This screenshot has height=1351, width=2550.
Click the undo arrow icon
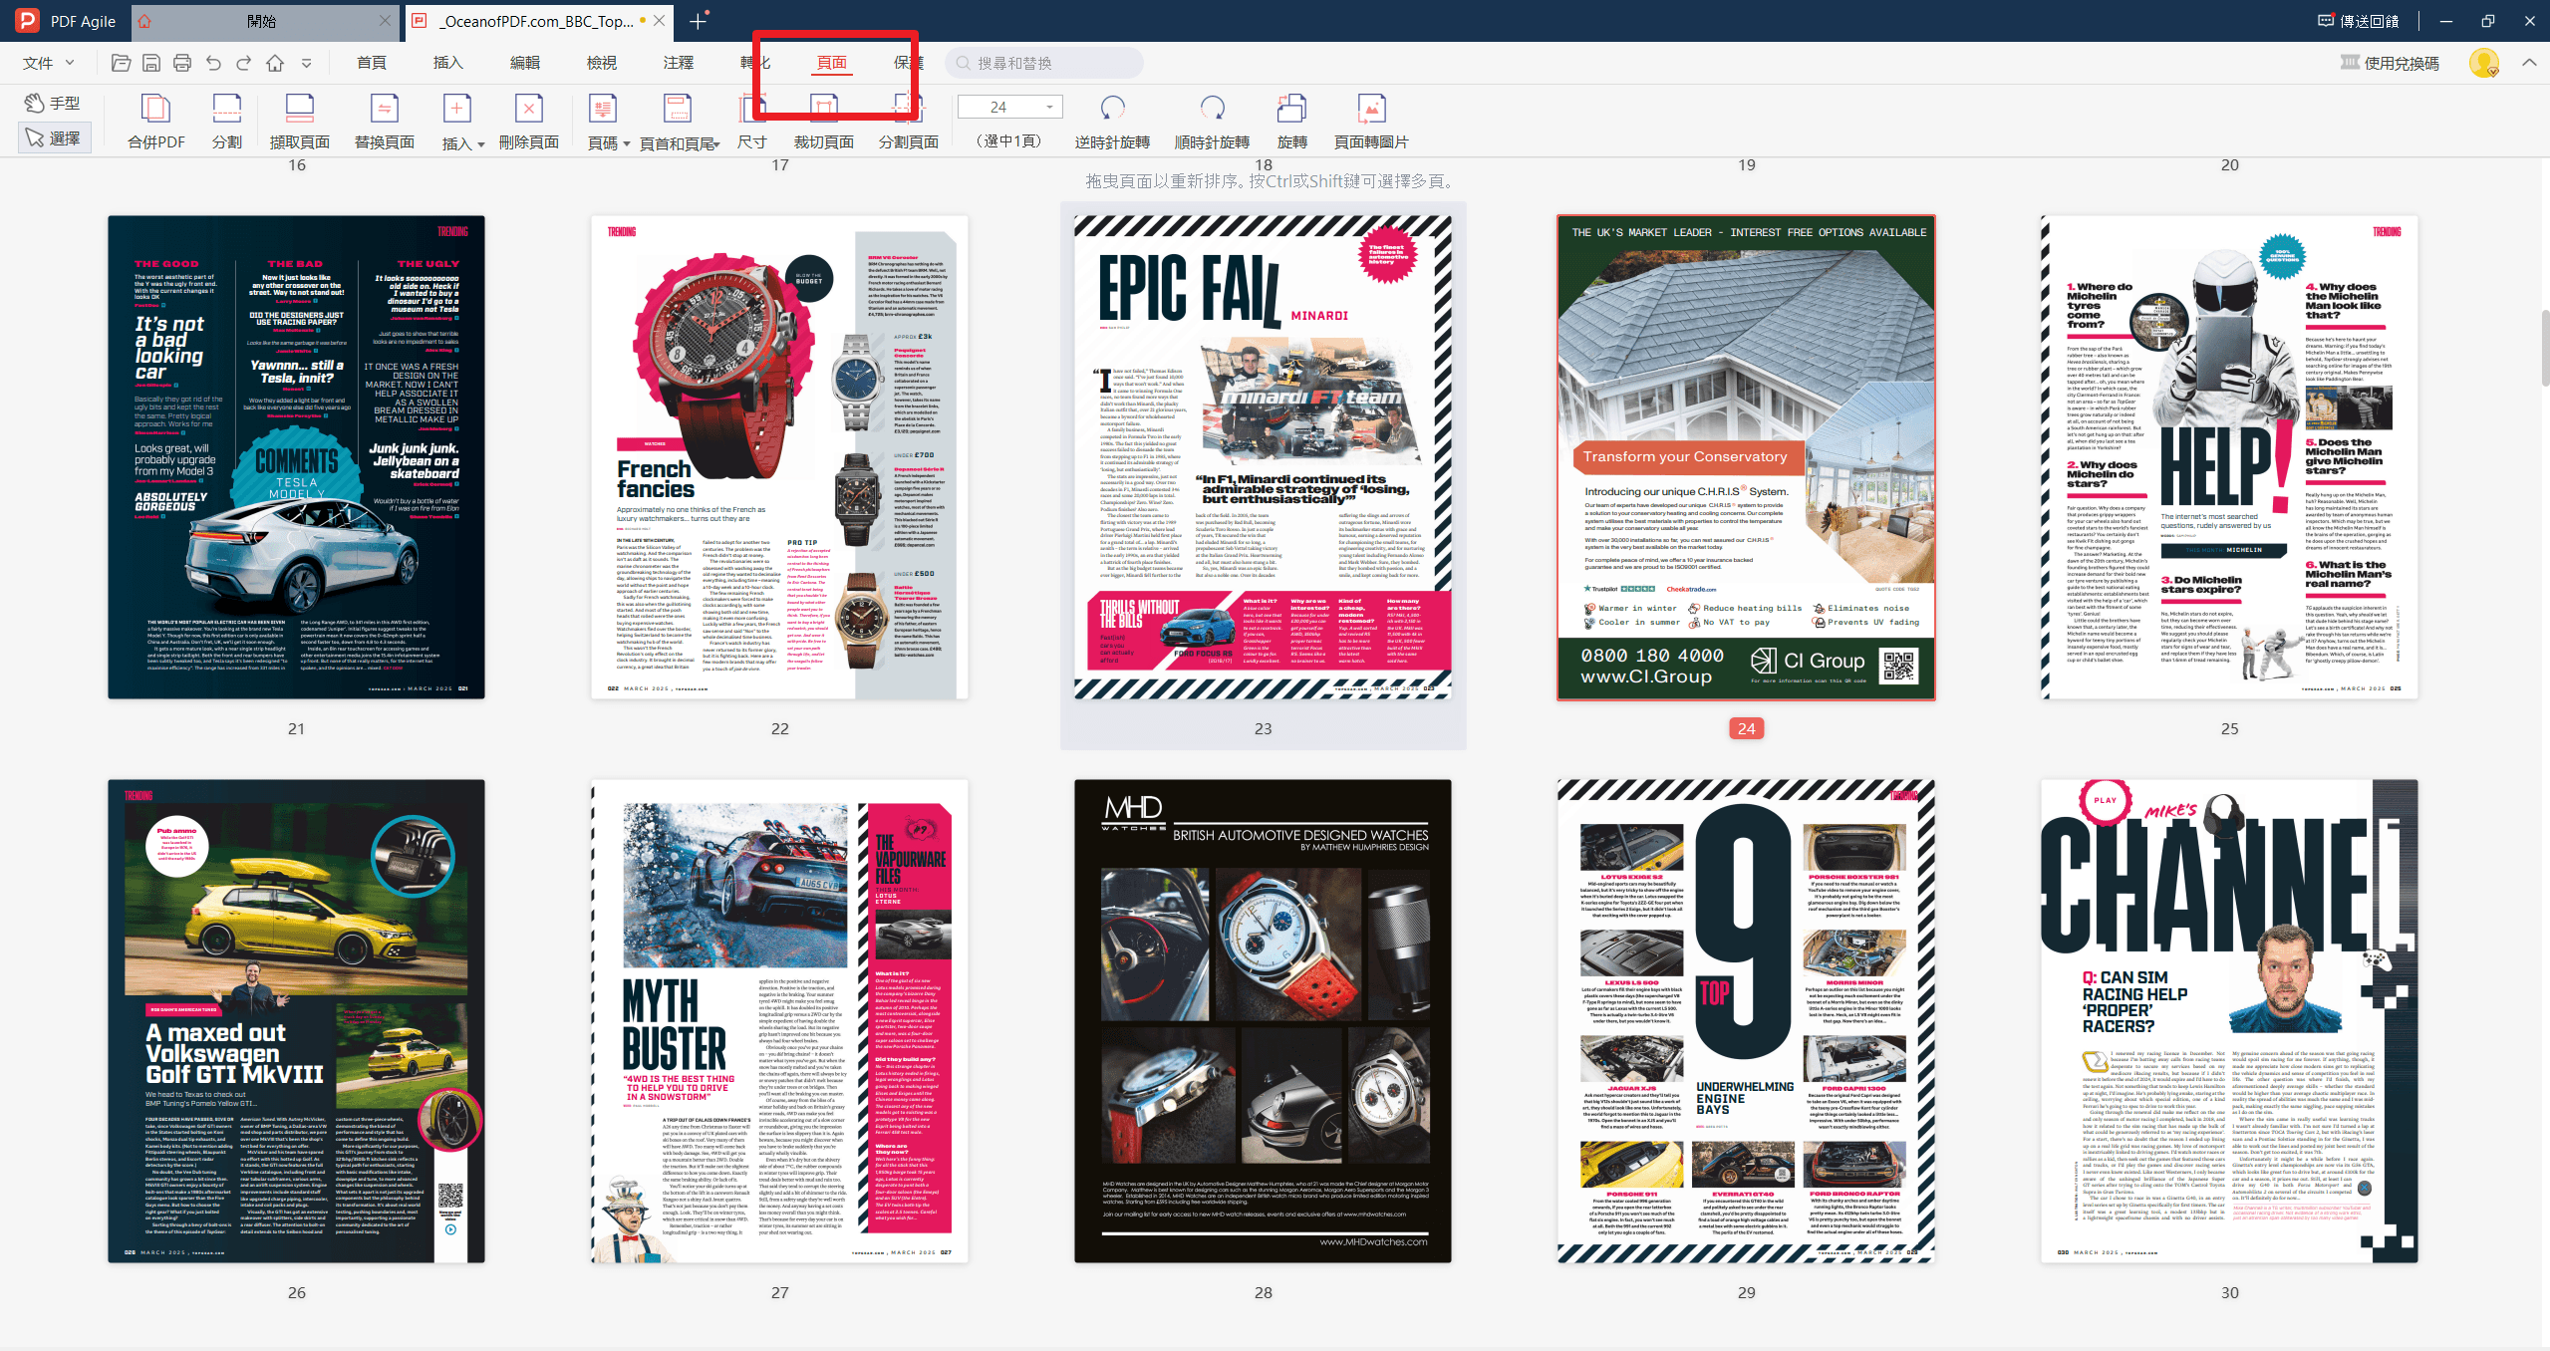pos(213,63)
